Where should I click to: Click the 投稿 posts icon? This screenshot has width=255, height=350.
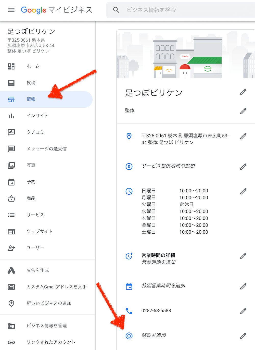[11, 83]
